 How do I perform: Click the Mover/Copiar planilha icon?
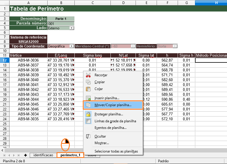[88, 105]
